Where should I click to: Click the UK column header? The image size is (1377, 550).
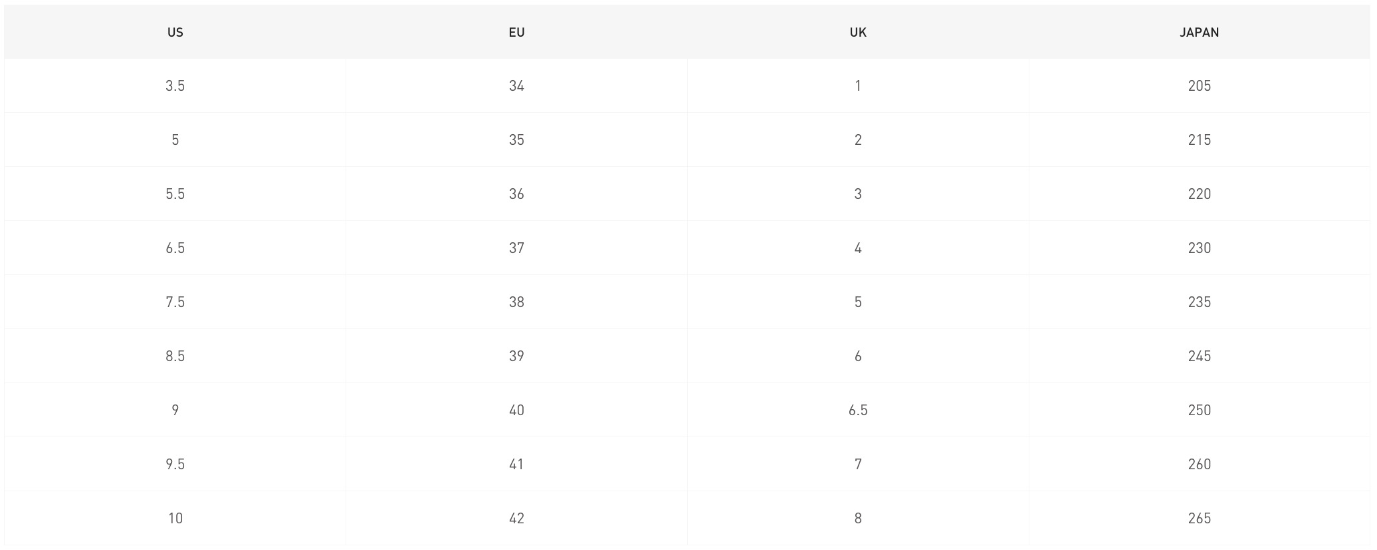[x=858, y=32]
